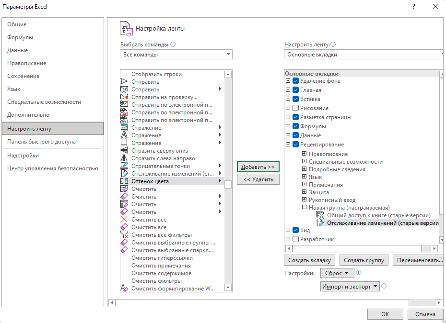The height and width of the screenshot is (323, 446).
Task: Click the info icon beside Настроить ленту label
Action: [x=333, y=45]
